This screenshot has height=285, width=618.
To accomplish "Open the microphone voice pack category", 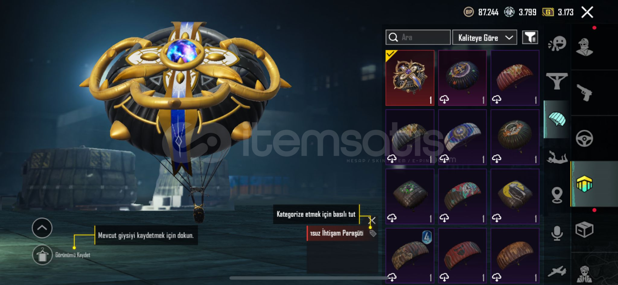I will (x=557, y=233).
